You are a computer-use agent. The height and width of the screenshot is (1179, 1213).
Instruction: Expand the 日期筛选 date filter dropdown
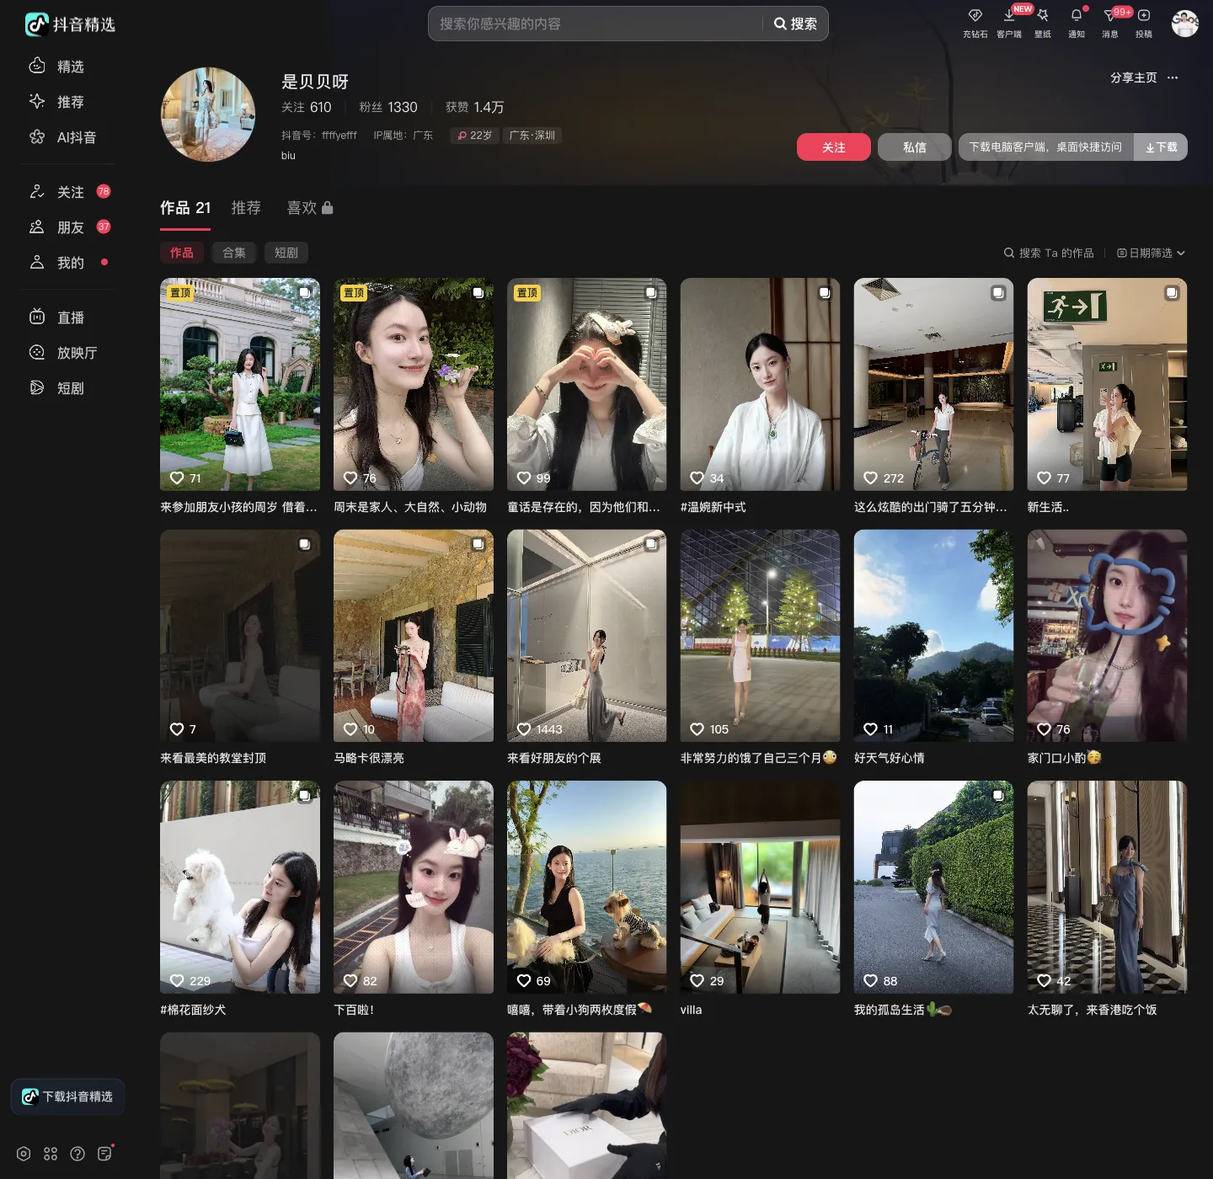[x=1151, y=253]
